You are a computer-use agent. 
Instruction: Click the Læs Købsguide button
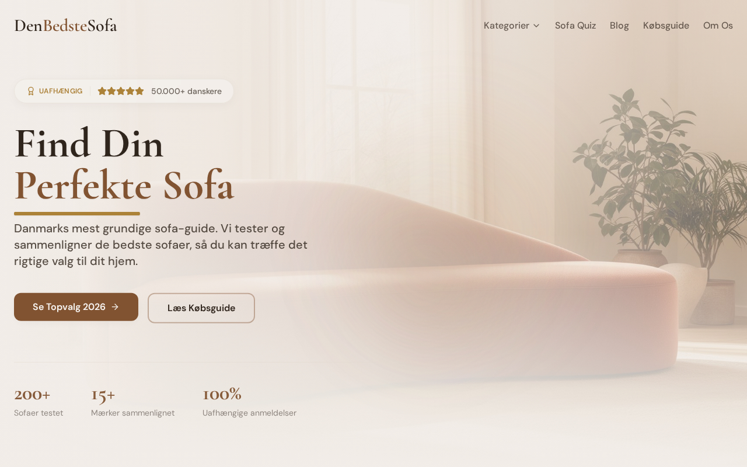click(201, 308)
